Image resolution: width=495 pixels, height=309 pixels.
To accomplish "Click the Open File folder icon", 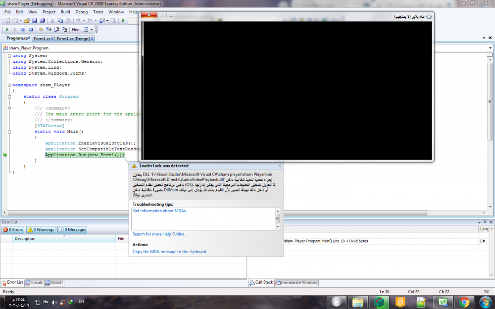I will point(27,20).
